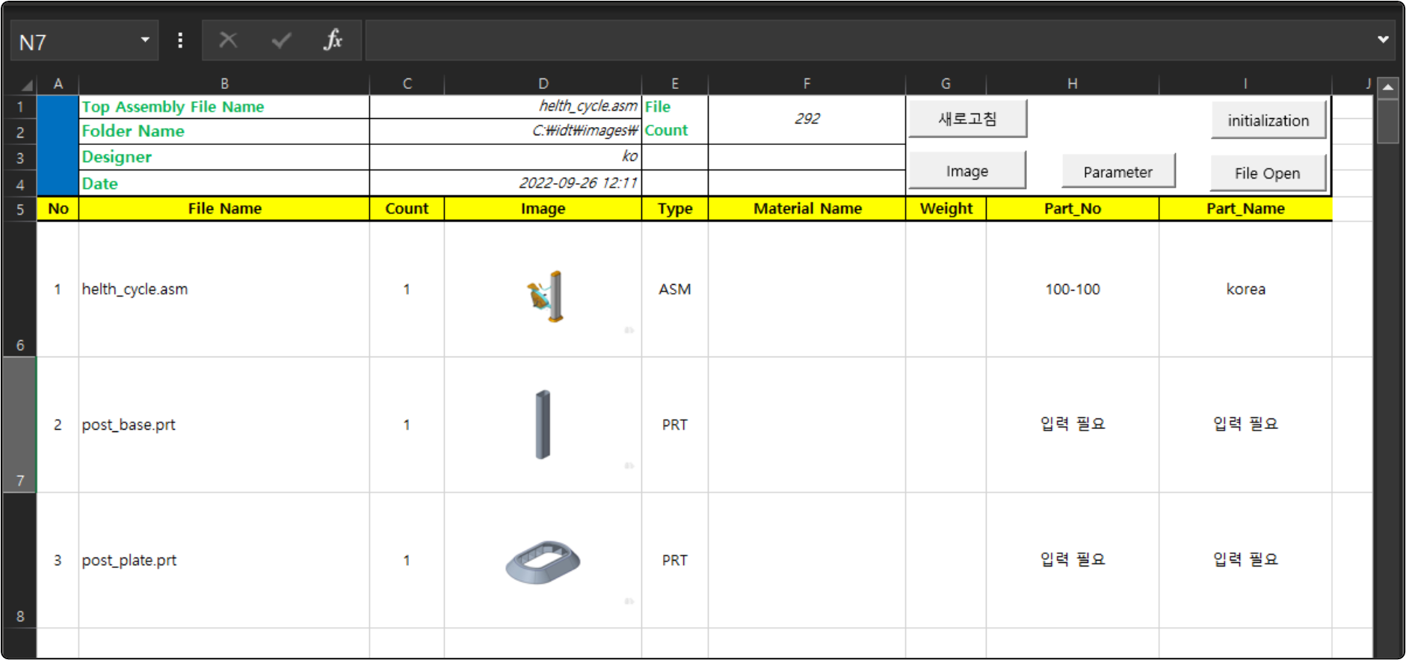1406x660 pixels.
Task: Click the 'Image' yellow header cell
Action: click(x=543, y=209)
